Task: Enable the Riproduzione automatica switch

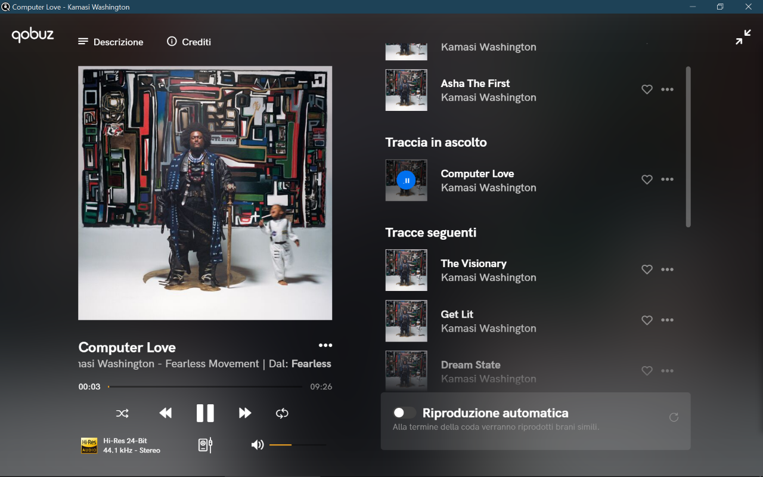Action: tap(405, 413)
